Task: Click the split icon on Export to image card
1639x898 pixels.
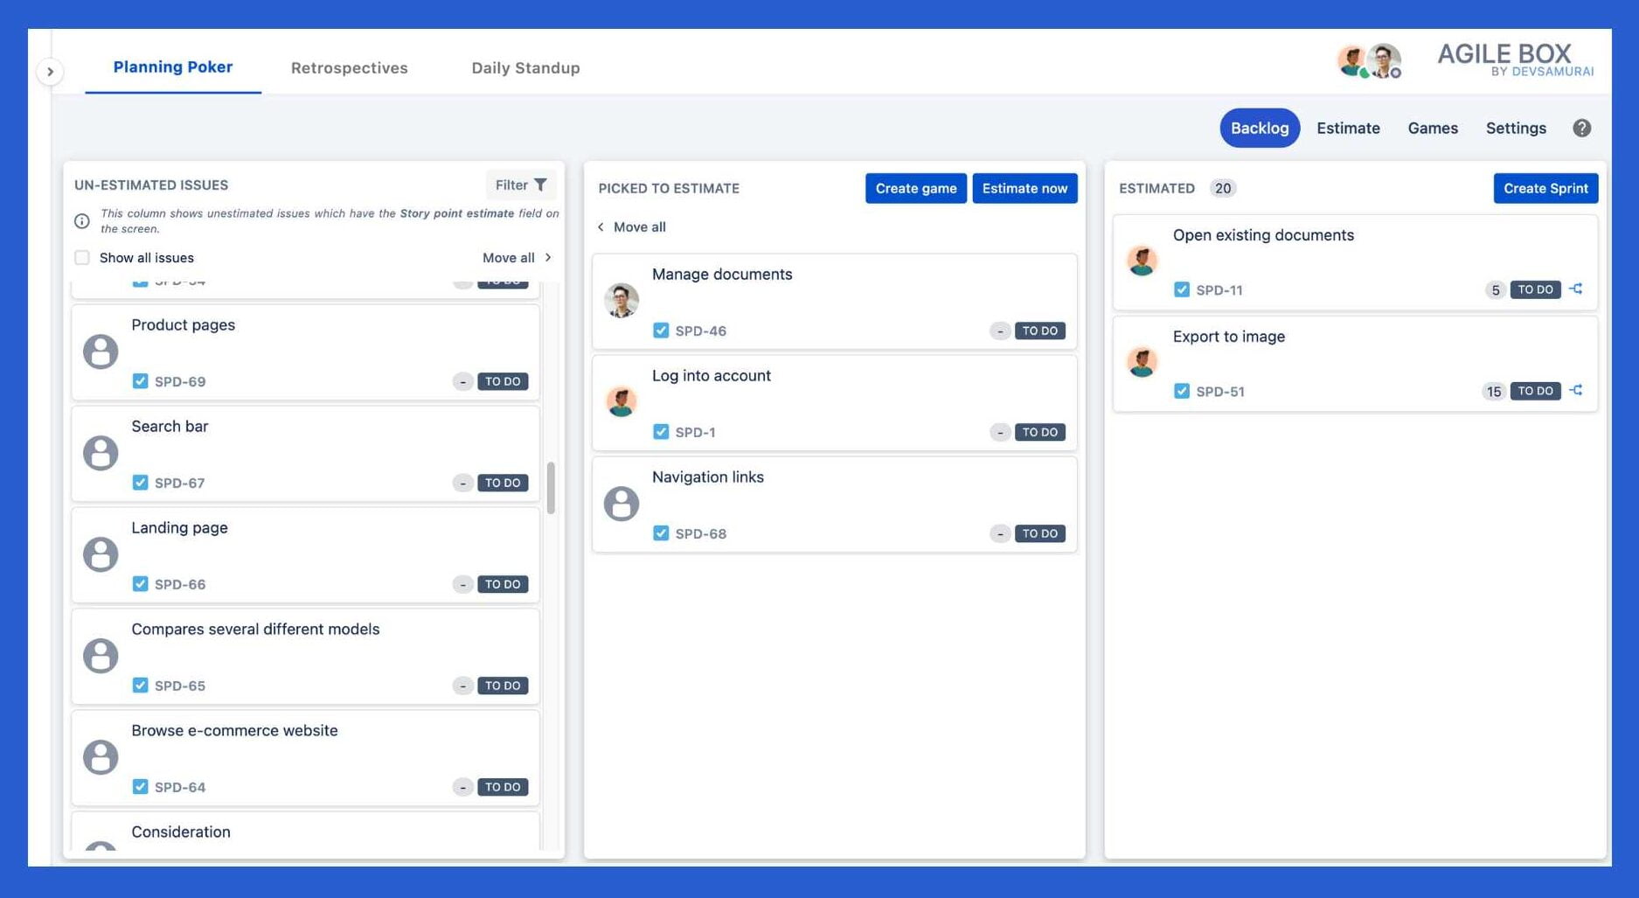Action: point(1576,391)
